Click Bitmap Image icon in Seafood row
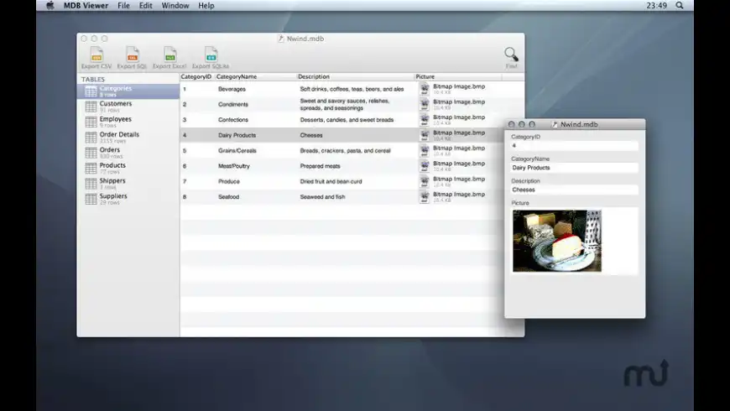Screen dimensions: 730x411 coord(425,196)
